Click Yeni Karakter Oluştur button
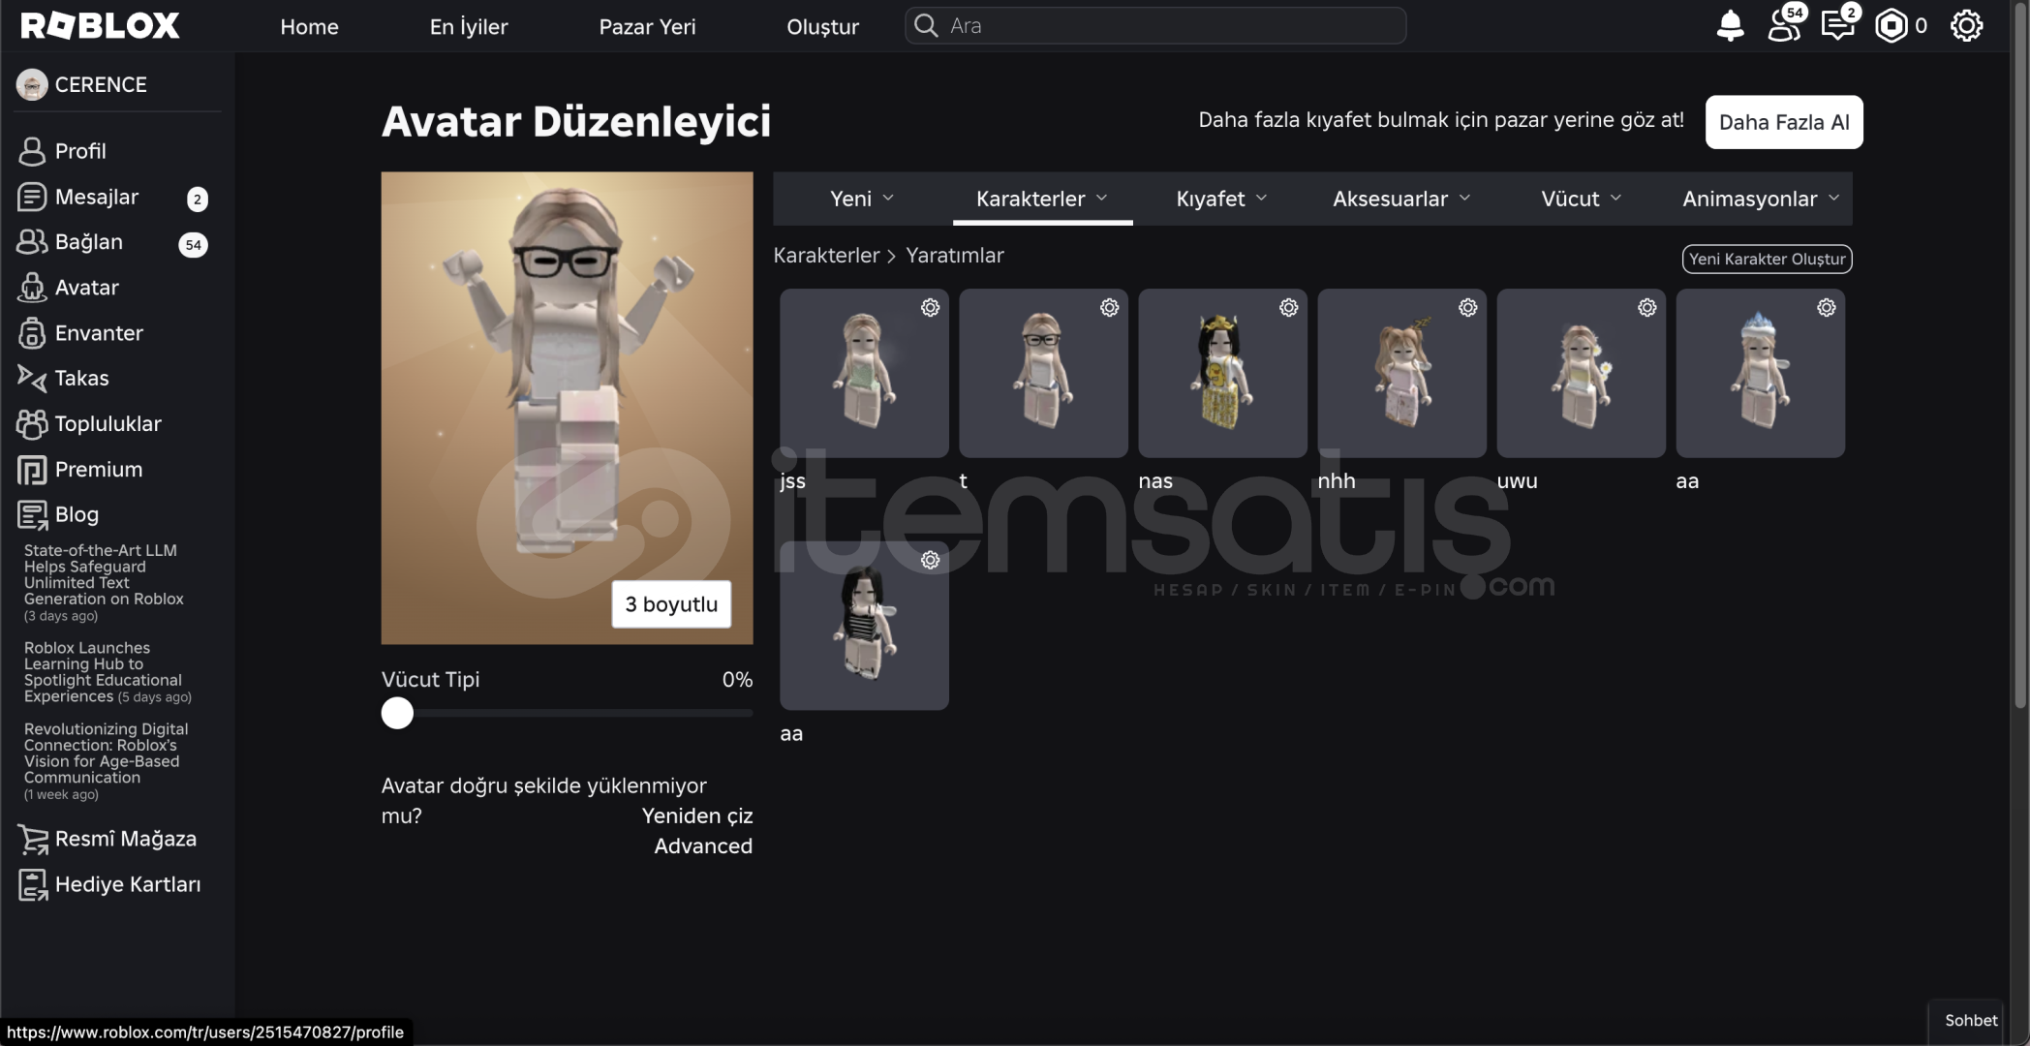Screen dimensions: 2030x1046 coord(1767,259)
